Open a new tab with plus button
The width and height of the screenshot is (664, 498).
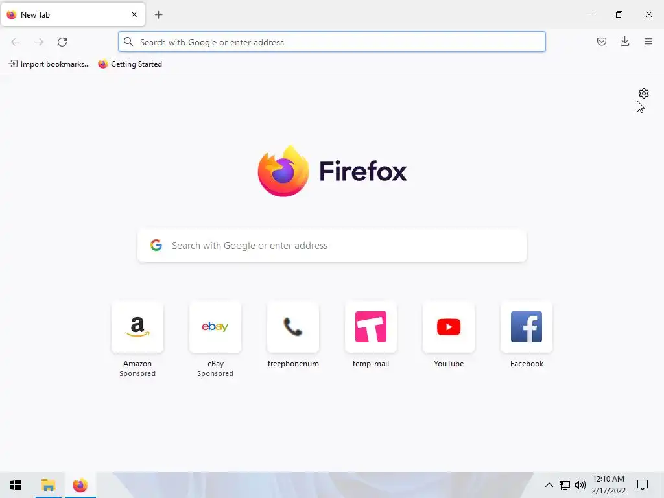[158, 15]
